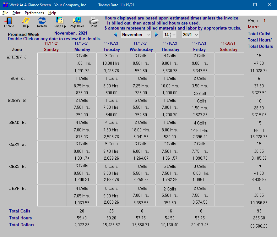
Task: Click the GREG B. zone label
Action: [x=18, y=167]
